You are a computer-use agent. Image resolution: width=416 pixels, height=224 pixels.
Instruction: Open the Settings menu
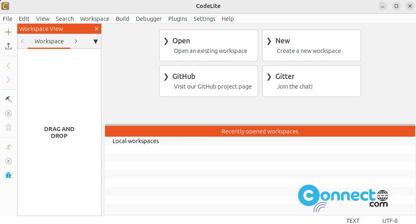pos(204,19)
